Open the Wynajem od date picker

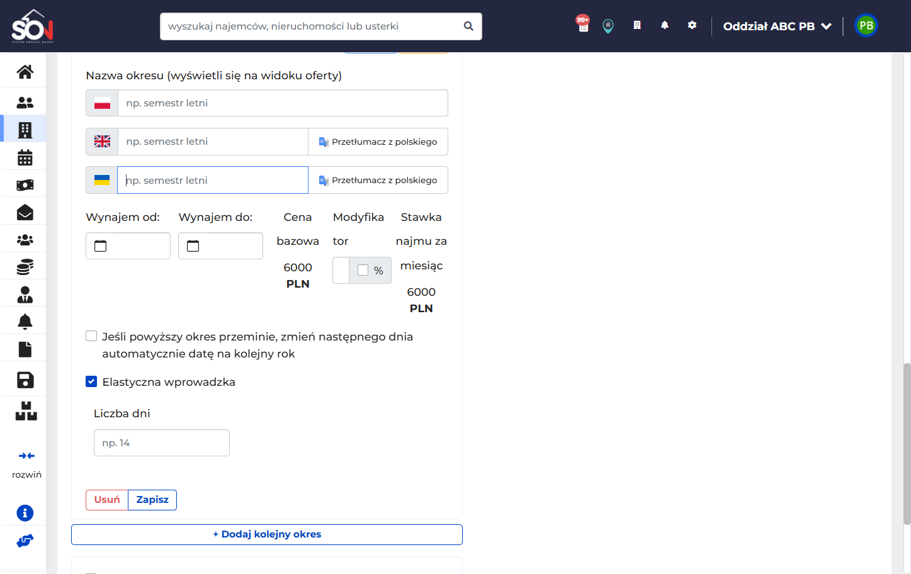pyautogui.click(x=128, y=246)
